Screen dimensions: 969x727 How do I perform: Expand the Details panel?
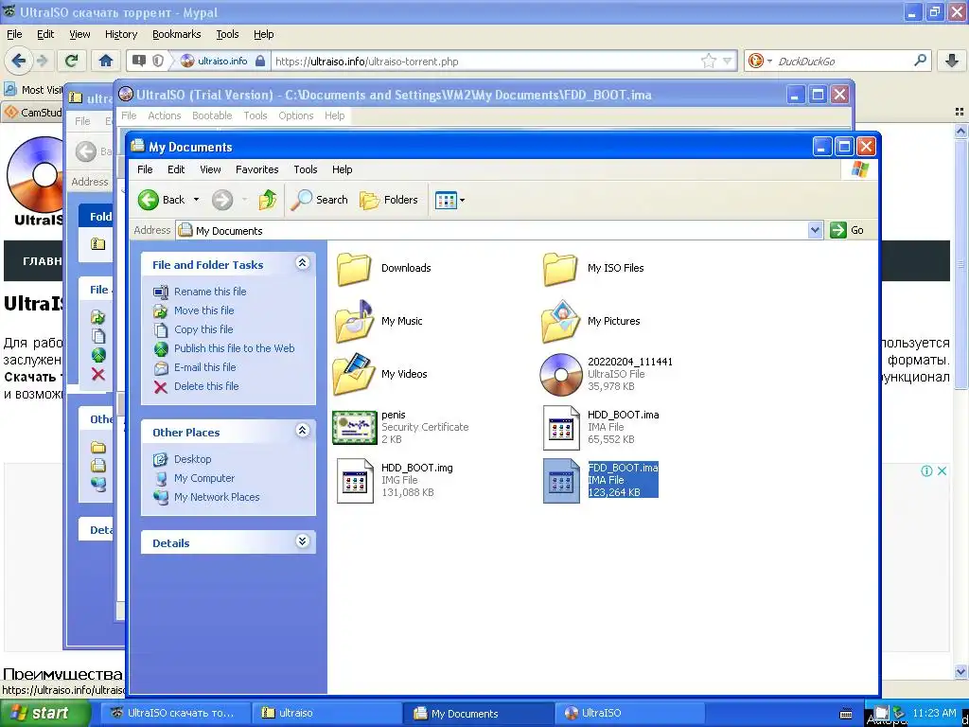302,541
